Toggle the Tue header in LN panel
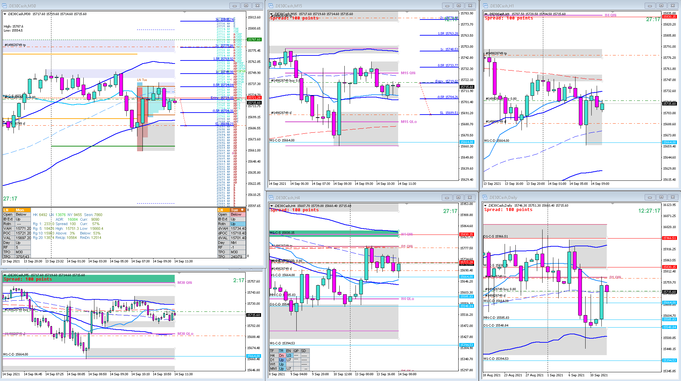Image resolution: width=681 pixels, height=381 pixels. 235,210
